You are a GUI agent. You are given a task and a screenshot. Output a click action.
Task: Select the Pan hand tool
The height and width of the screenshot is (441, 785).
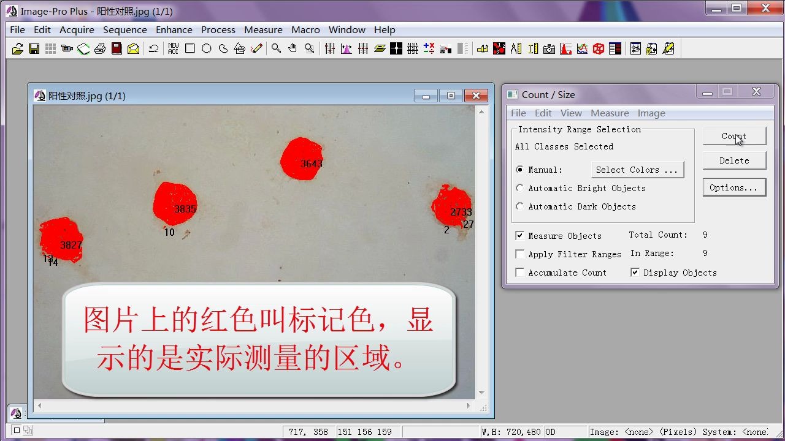(x=293, y=48)
